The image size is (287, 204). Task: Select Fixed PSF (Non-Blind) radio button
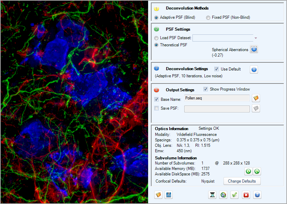pyautogui.click(x=208, y=17)
